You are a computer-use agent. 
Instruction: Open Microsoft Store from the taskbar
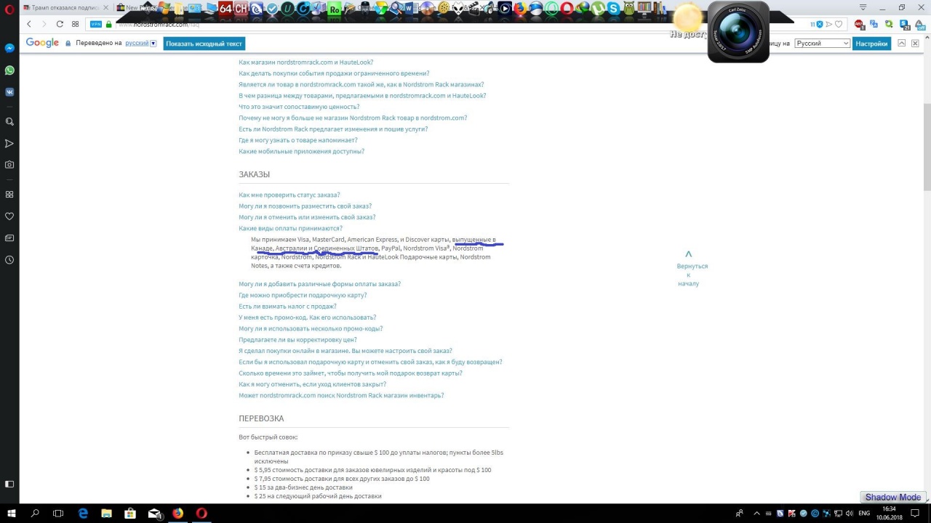[x=131, y=513]
